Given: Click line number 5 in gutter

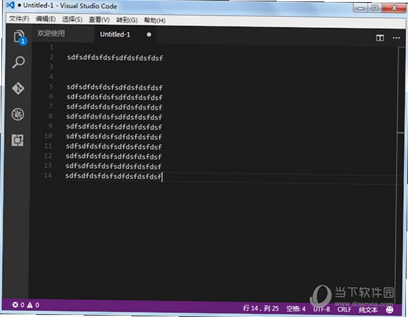Looking at the screenshot, I should (51, 87).
